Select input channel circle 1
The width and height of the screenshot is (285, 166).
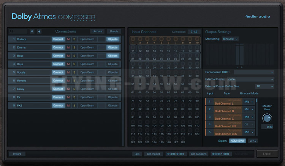(133, 39)
